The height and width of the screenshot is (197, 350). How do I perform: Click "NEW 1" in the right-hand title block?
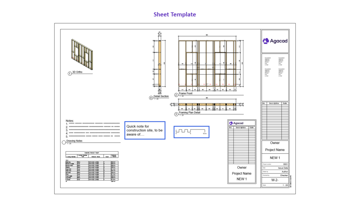(x=275, y=158)
